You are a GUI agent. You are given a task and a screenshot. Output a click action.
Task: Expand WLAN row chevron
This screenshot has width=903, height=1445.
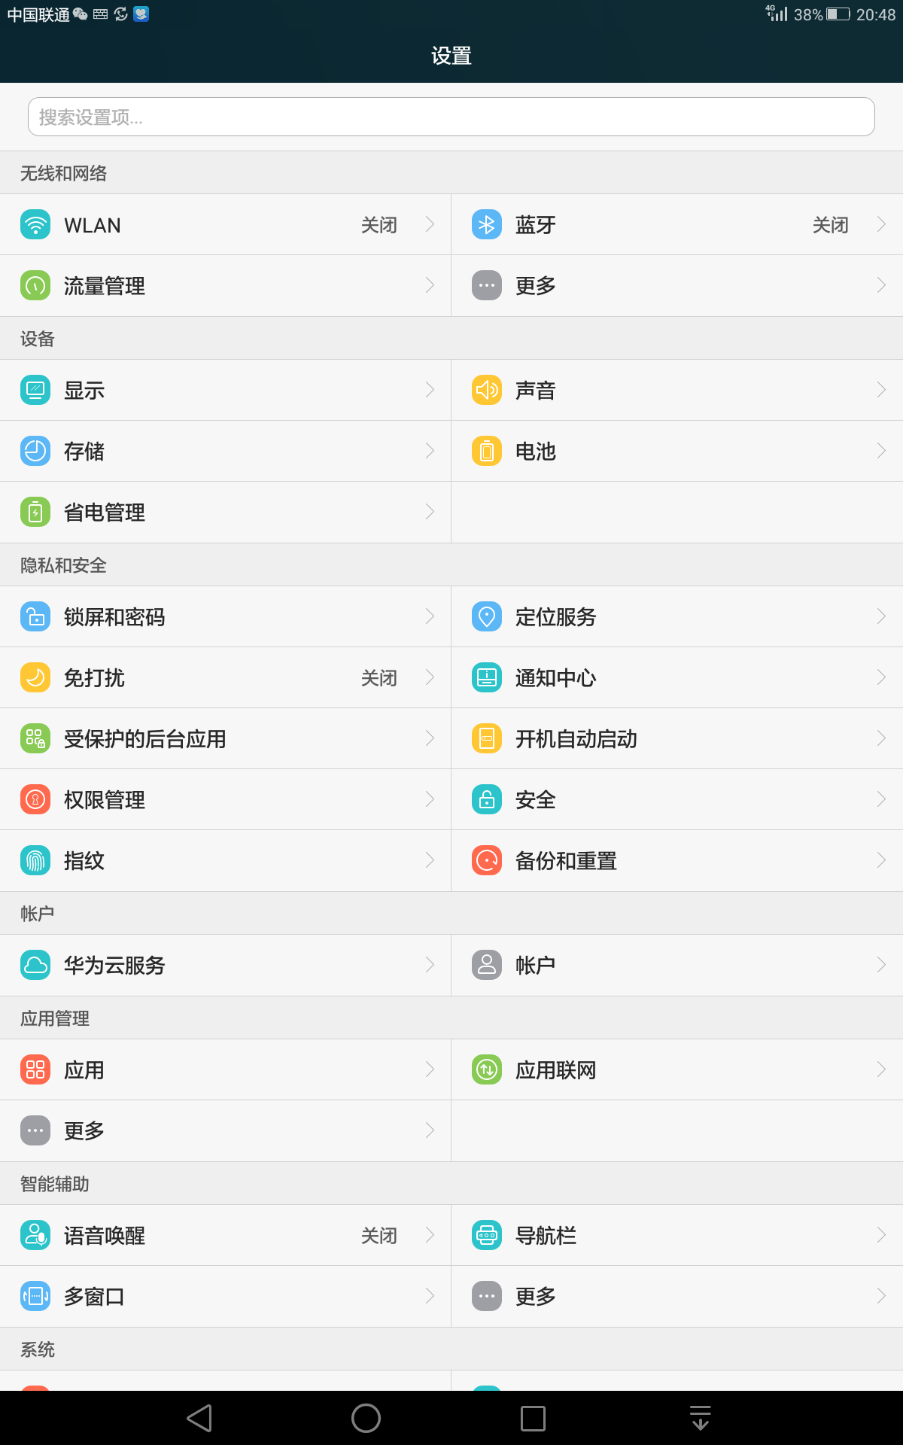430,224
